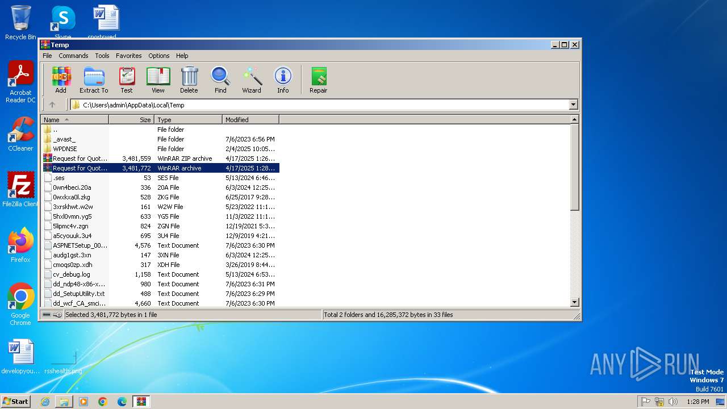Select file a5cyouuk.3u4
Viewport: 727px width, 409px height.
pyautogui.click(x=160, y=236)
